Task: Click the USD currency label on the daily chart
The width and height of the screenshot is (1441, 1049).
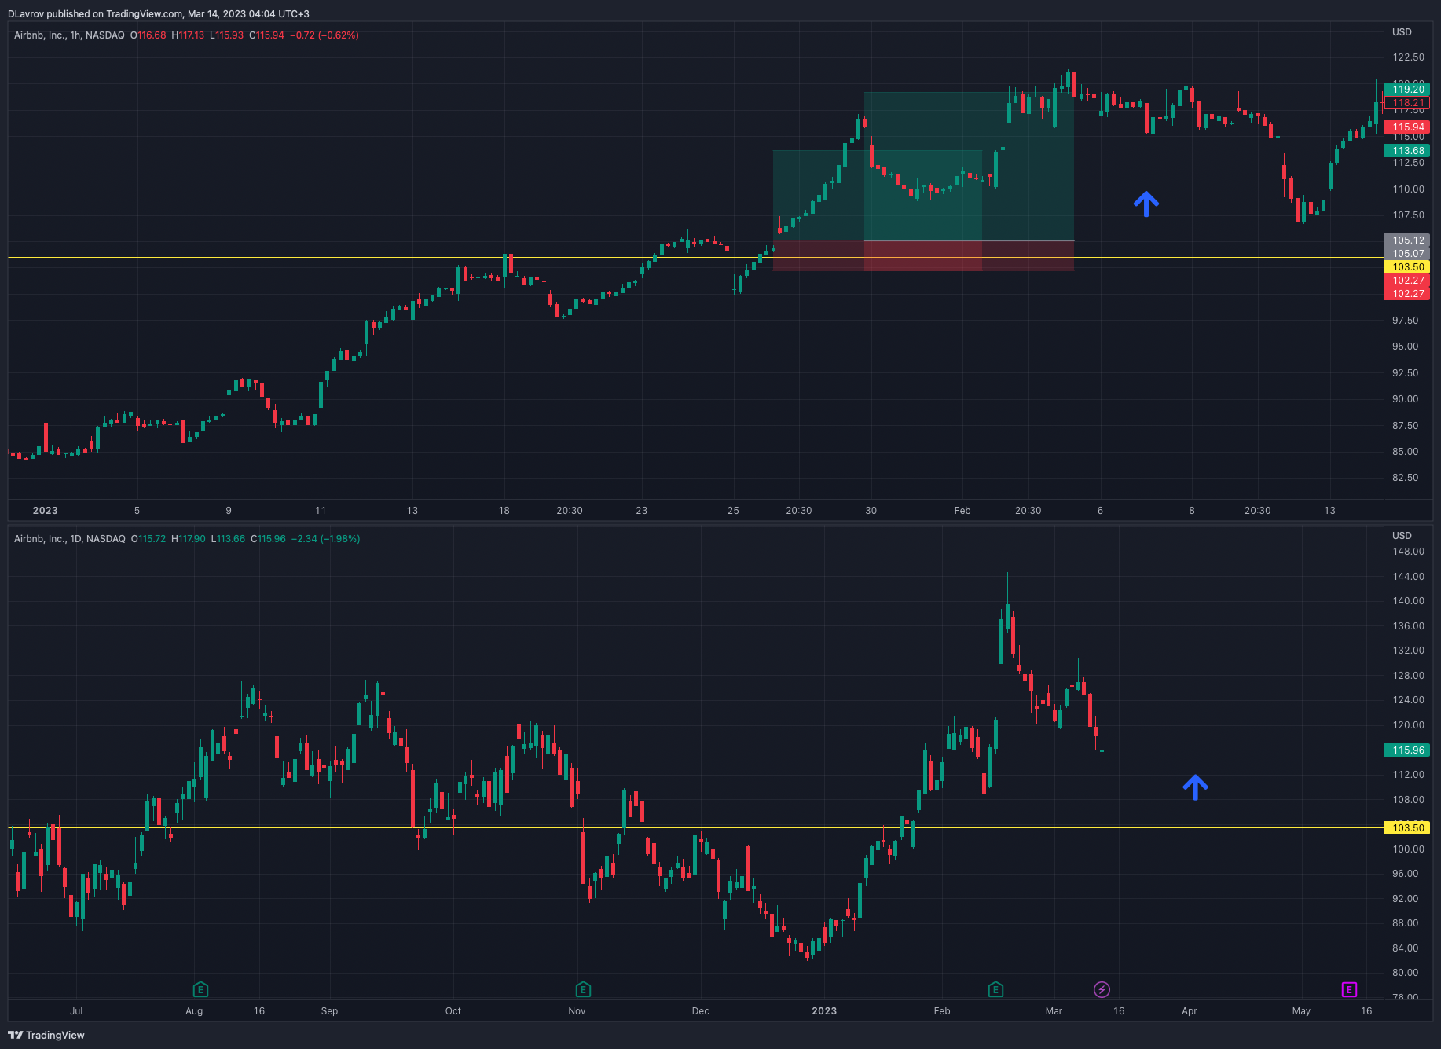Action: point(1402,536)
